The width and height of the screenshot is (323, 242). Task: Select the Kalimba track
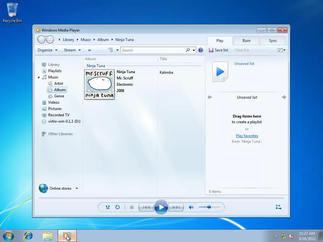166,72
